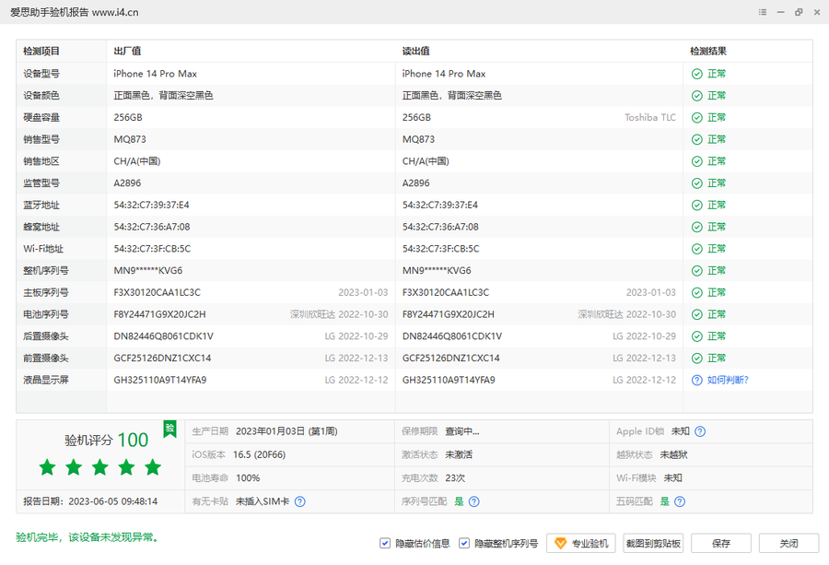Click the 检测项目 column header
829x565 pixels.
(41, 52)
